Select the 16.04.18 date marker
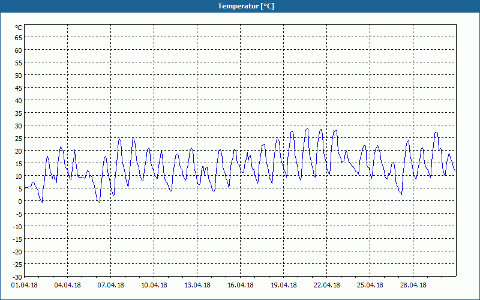 (x=241, y=286)
